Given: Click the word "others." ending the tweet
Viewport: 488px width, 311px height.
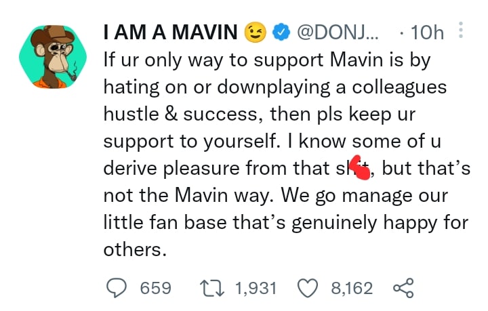Looking at the screenshot, I should pos(134,249).
